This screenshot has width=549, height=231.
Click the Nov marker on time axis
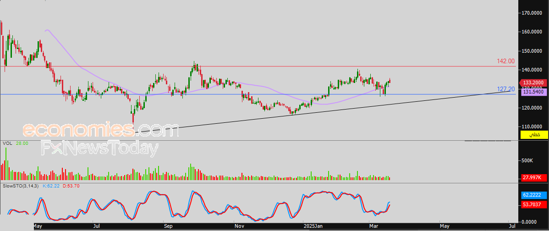pyautogui.click(x=239, y=226)
